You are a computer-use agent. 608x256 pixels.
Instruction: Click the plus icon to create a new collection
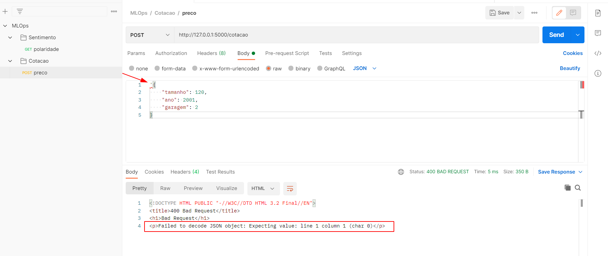[5, 11]
